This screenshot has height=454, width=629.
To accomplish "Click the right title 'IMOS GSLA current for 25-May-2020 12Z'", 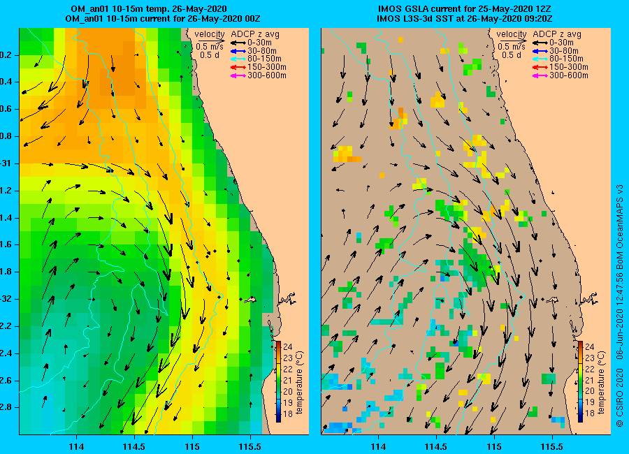I will [465, 9].
